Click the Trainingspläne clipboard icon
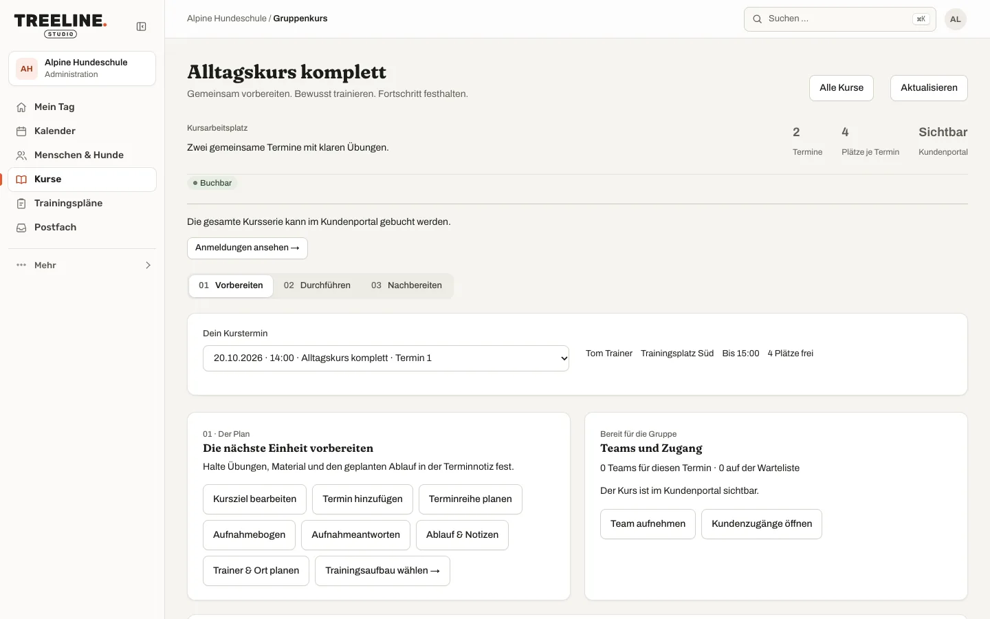This screenshot has height=619, width=990. tap(21, 204)
